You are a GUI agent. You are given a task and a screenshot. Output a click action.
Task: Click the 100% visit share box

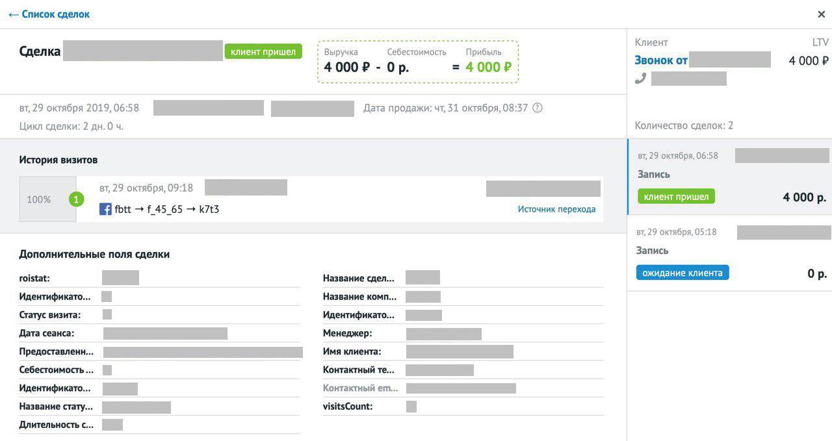(39, 199)
